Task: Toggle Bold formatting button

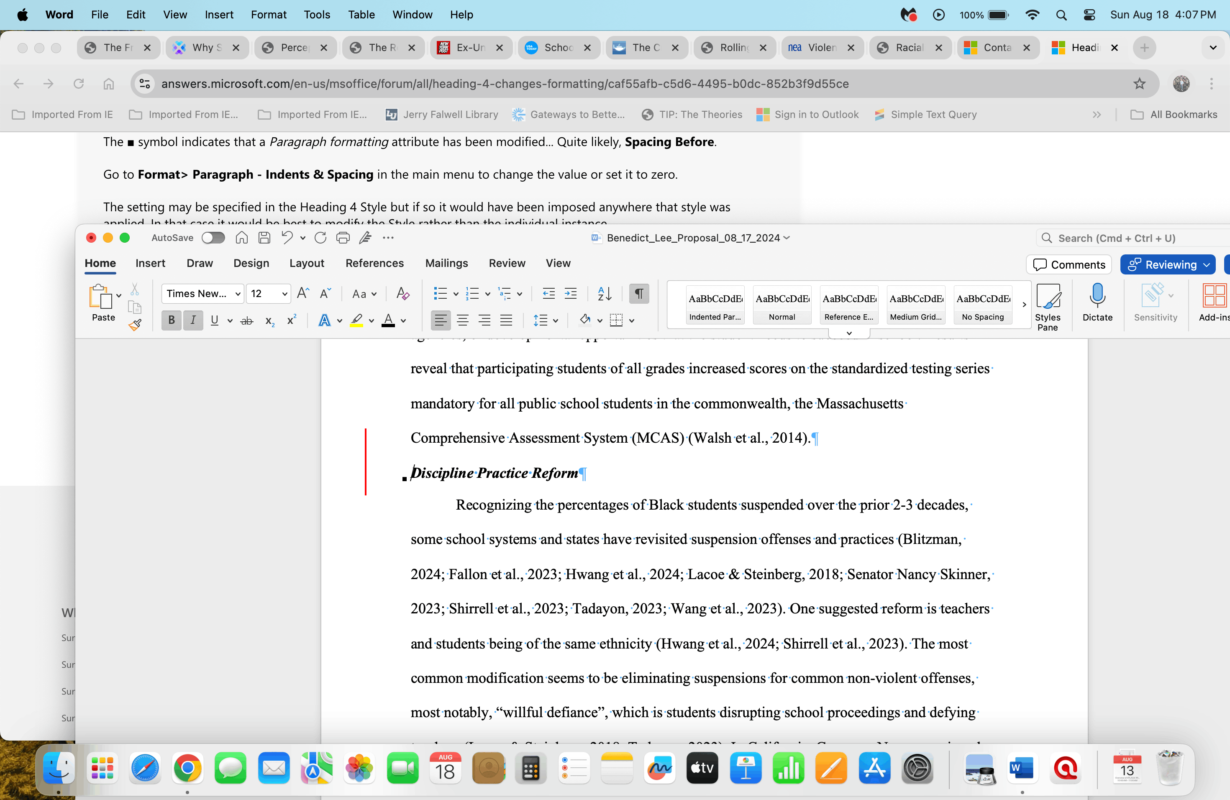Action: pos(171,321)
